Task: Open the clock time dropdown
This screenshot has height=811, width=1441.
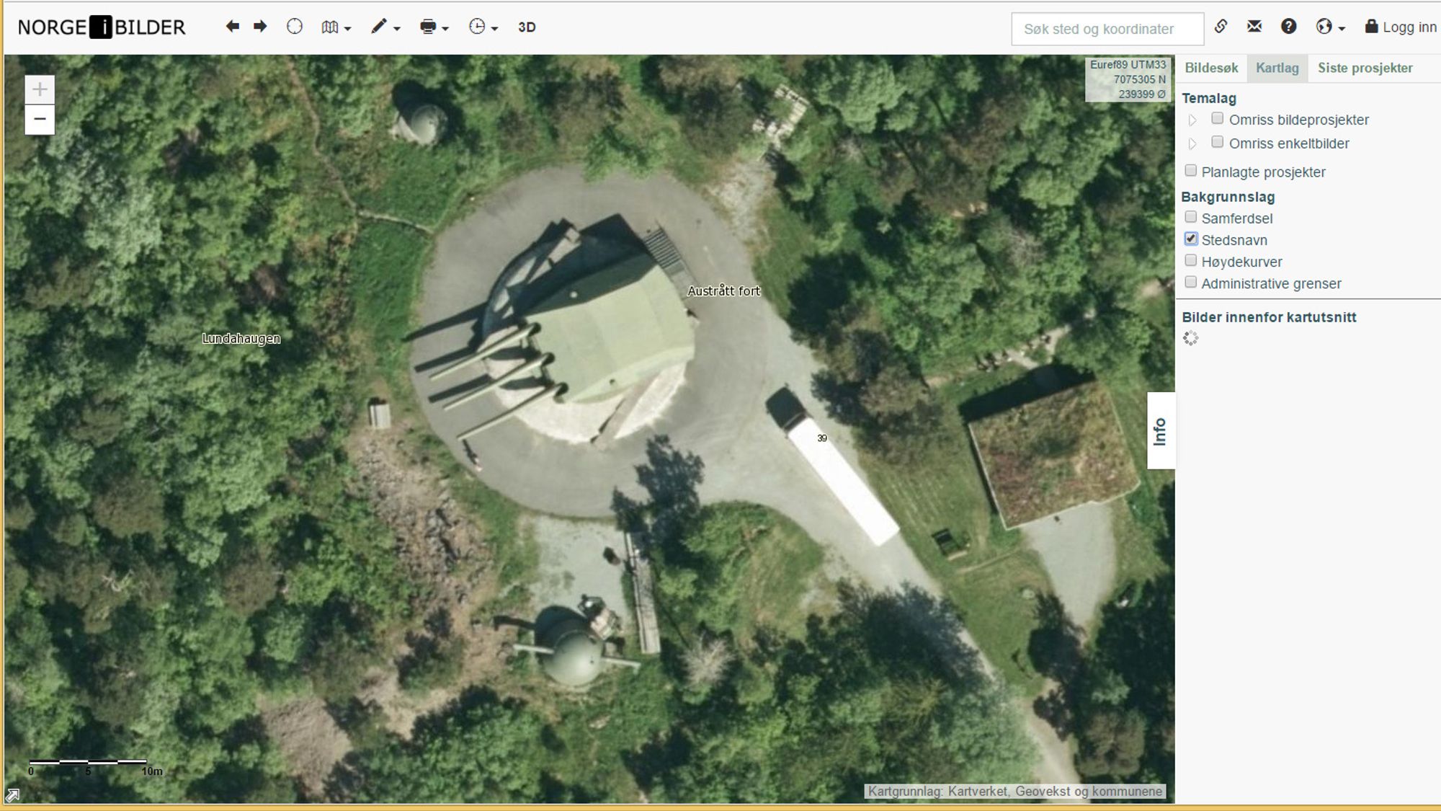Action: pos(483,27)
